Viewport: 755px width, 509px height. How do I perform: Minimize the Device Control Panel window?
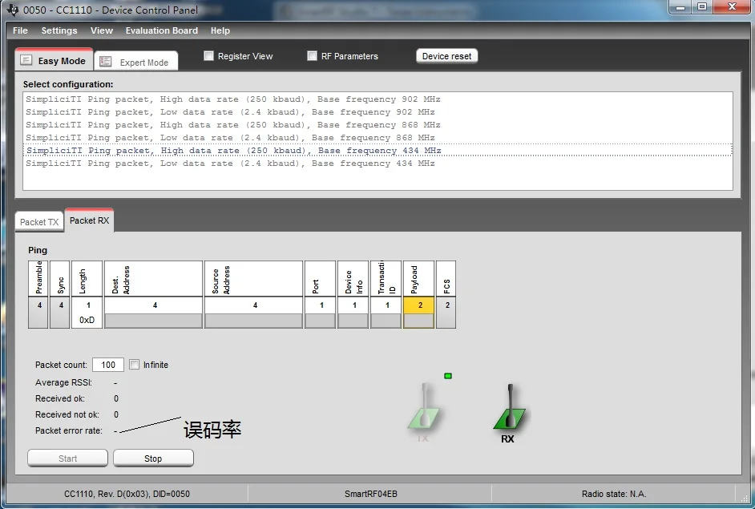[680, 6]
